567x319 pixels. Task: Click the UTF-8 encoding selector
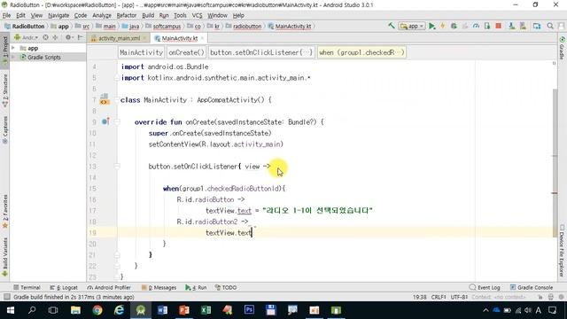pos(459,297)
